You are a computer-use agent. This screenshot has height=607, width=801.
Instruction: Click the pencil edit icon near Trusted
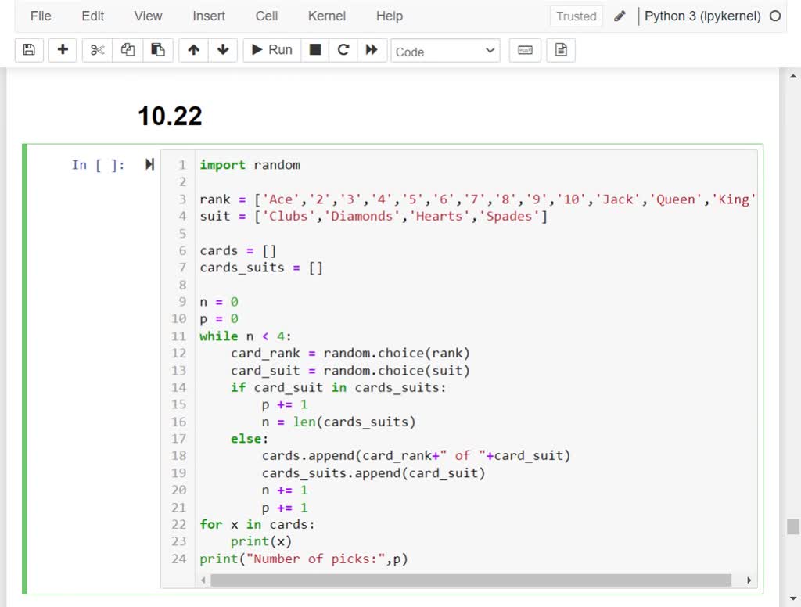point(620,16)
